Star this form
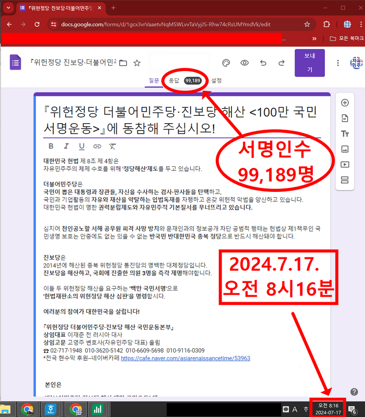365x417 pixels. pyautogui.click(x=137, y=63)
